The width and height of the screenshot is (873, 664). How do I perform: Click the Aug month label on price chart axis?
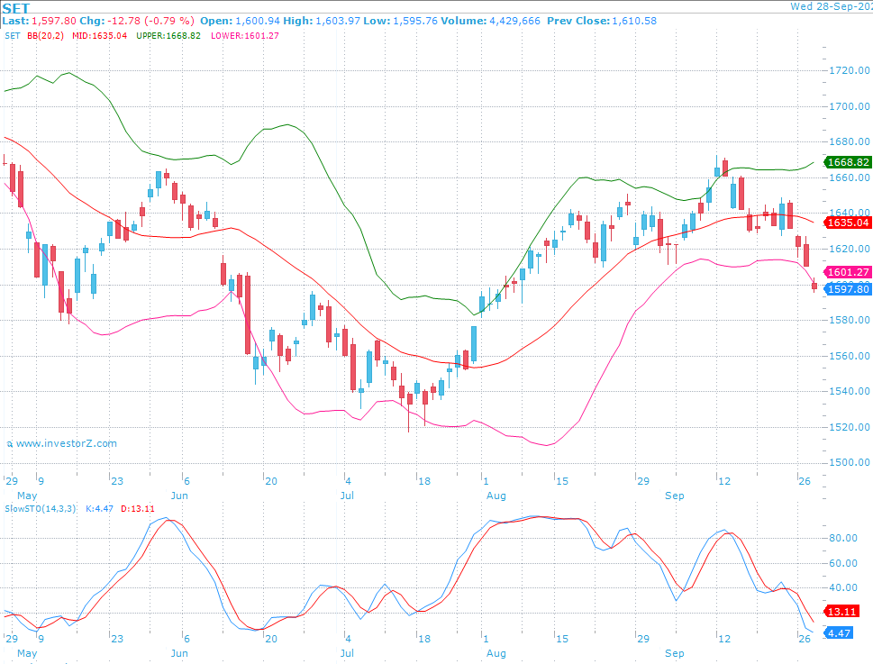[x=496, y=496]
